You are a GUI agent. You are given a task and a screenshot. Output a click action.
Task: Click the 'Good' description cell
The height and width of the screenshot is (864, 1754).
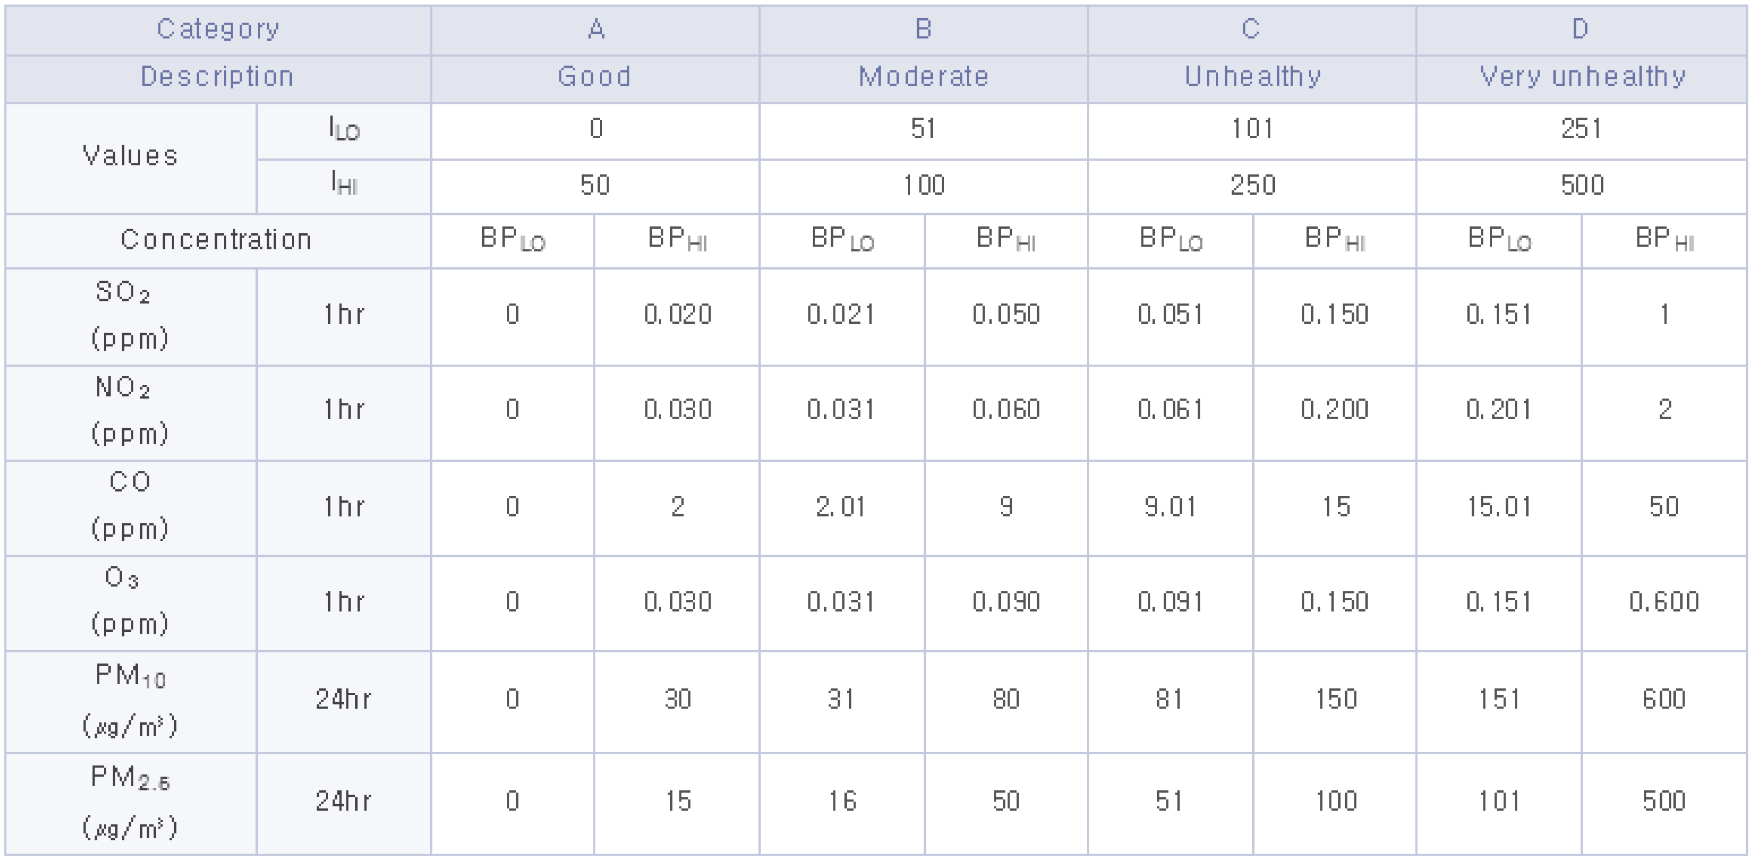click(594, 77)
